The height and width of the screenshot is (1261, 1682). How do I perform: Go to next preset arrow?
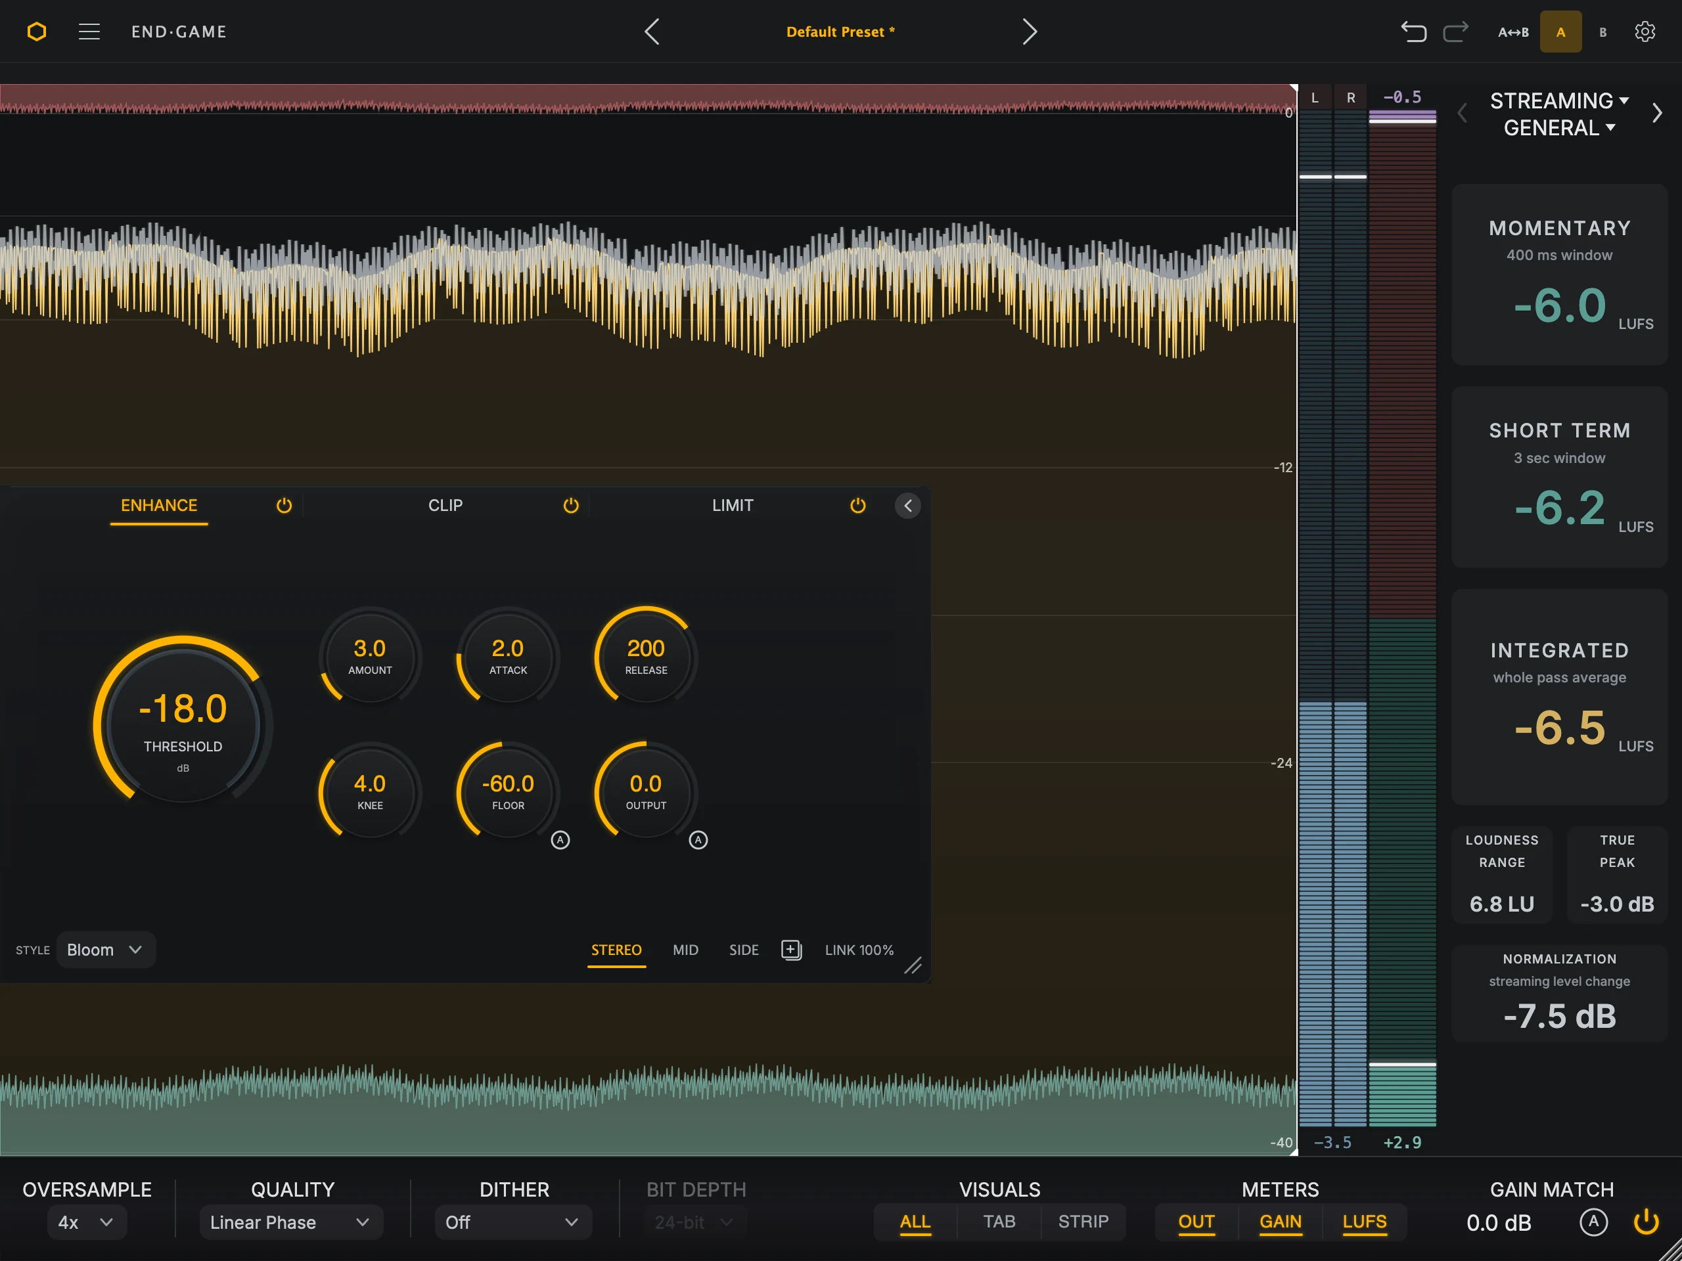[x=1030, y=32]
